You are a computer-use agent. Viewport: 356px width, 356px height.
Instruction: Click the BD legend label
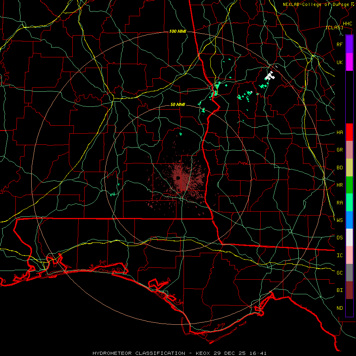(339, 168)
